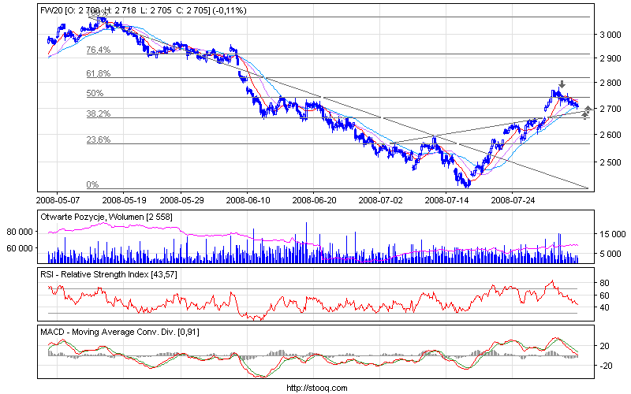Click the 38,2% Fibonacci level label

97,113
